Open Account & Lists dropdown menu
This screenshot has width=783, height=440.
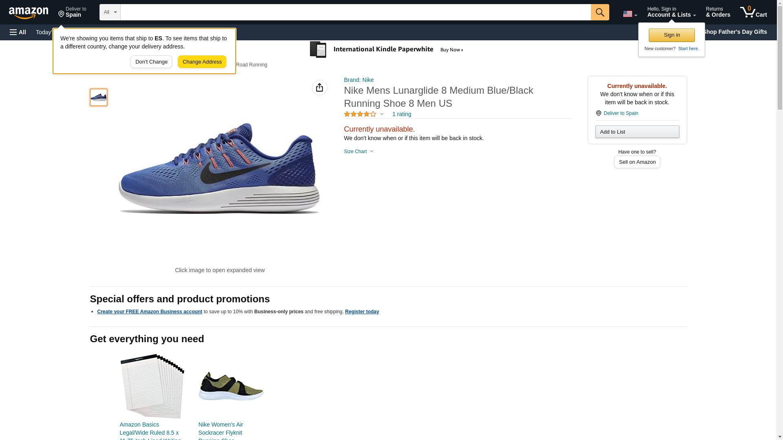[671, 12]
